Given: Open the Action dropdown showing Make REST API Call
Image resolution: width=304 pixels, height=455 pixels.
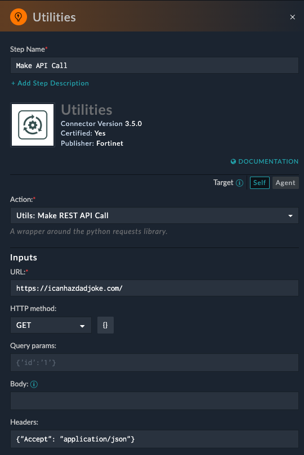Looking at the screenshot, I should 154,215.
